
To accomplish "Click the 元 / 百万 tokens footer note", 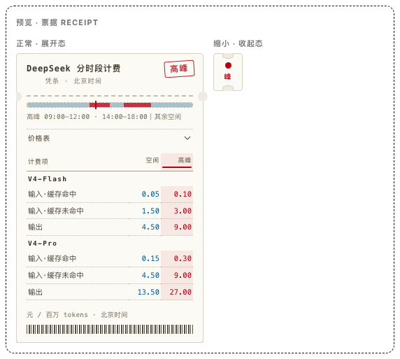I will coord(77,315).
